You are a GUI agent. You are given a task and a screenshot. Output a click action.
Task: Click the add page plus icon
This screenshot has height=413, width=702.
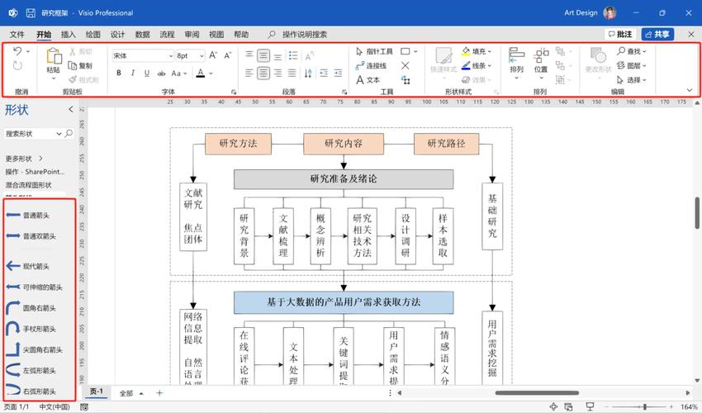pos(159,393)
